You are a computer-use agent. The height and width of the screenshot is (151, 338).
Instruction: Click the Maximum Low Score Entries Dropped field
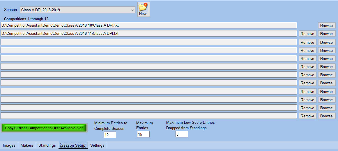181,134
